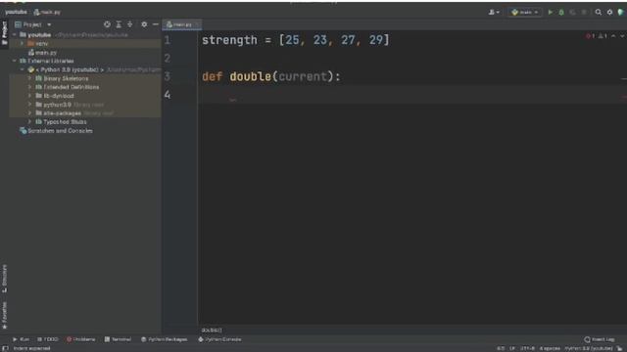Click the JetBrains Toolbox icon at top right

[620, 13]
